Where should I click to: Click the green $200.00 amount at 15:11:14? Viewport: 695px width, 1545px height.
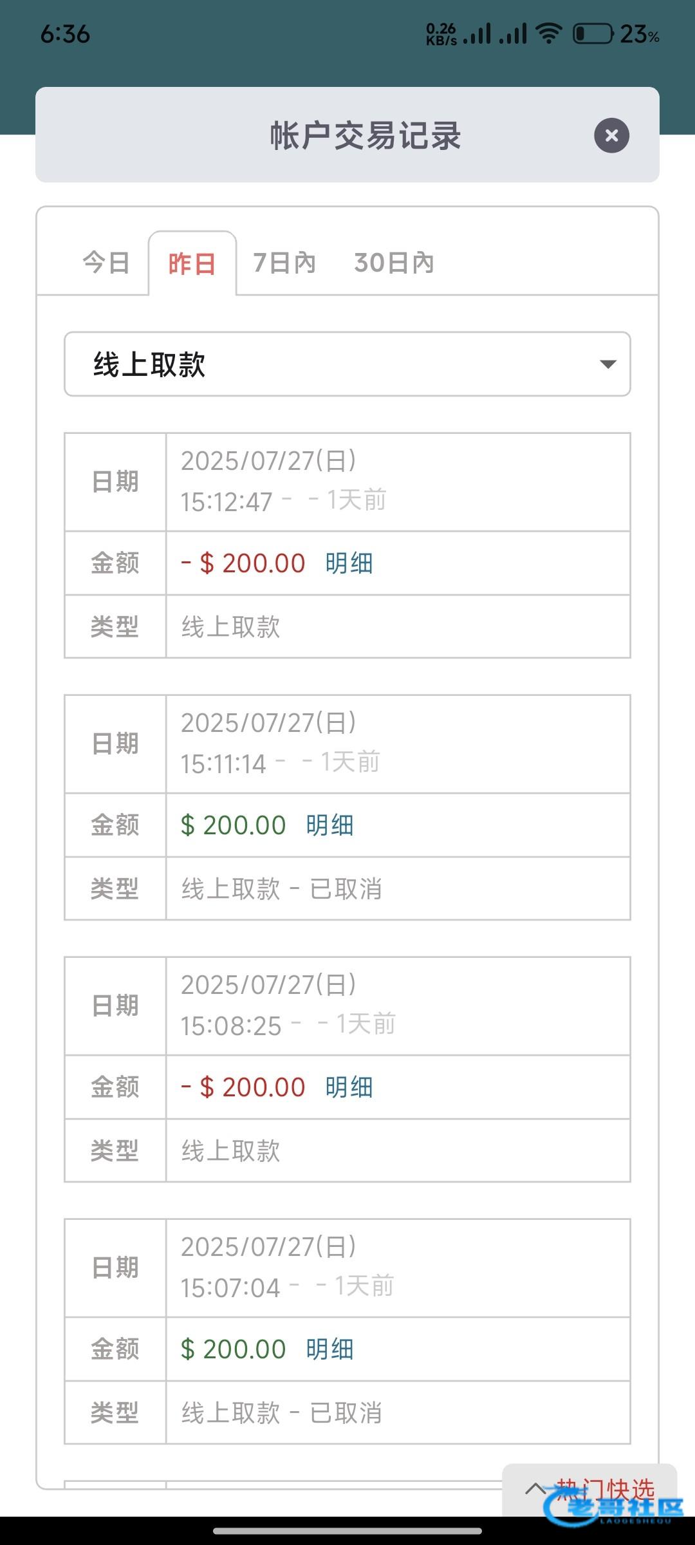coord(233,825)
